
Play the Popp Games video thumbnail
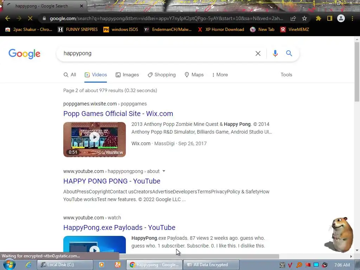point(95,140)
